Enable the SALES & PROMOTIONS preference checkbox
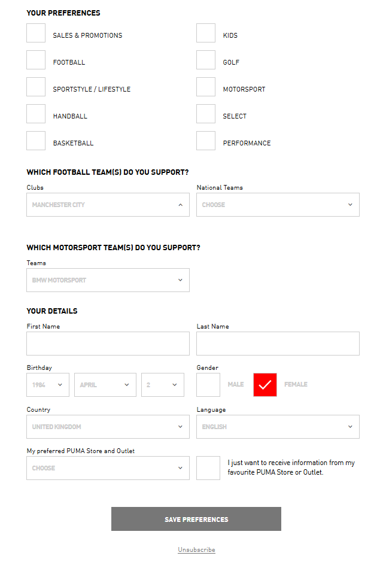 (35, 33)
